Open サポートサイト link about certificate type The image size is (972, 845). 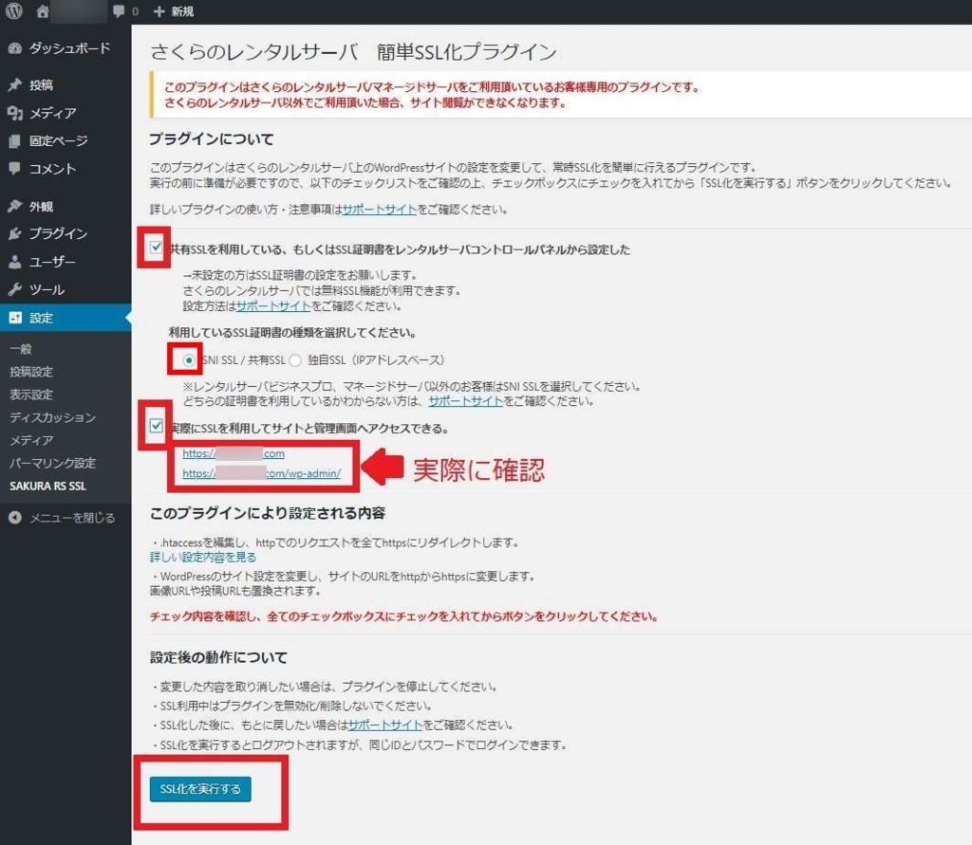tap(465, 401)
